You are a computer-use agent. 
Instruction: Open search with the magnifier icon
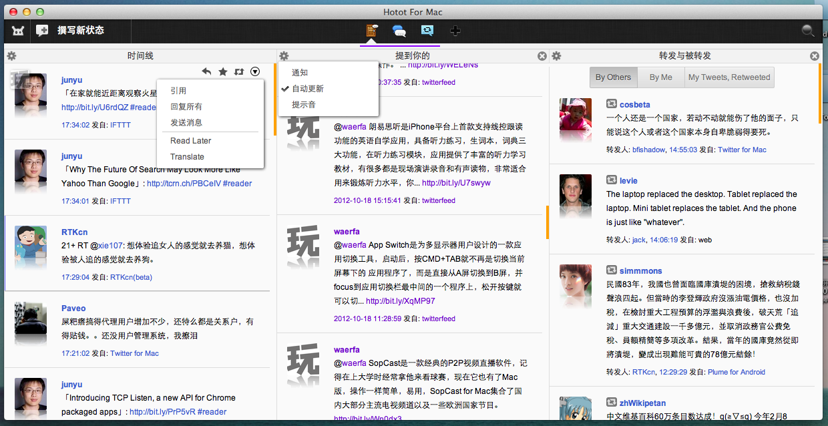pyautogui.click(x=808, y=30)
